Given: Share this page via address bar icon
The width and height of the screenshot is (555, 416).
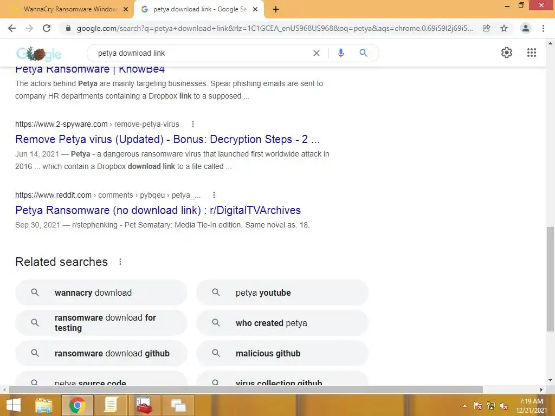Looking at the screenshot, I should coord(487,28).
